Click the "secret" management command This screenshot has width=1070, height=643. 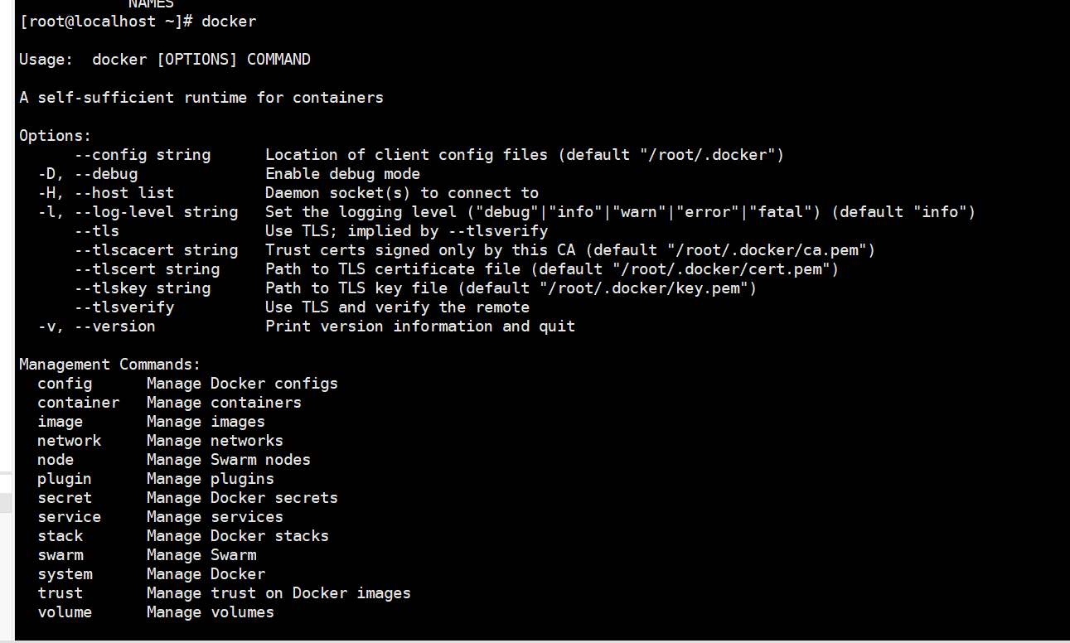pyautogui.click(x=64, y=498)
